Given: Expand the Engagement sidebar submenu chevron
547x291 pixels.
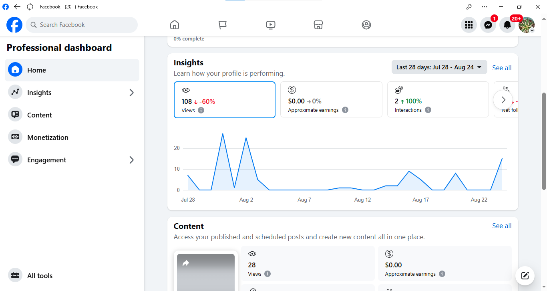Looking at the screenshot, I should coord(131,160).
